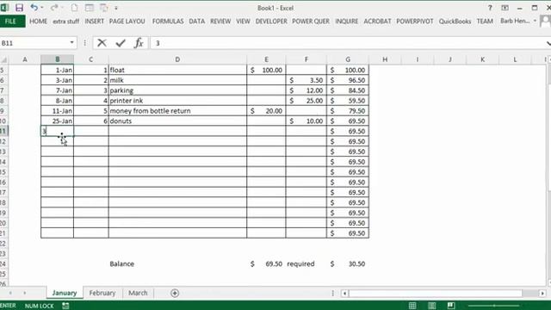Switch to Page Layout view icon

pyautogui.click(x=432, y=306)
